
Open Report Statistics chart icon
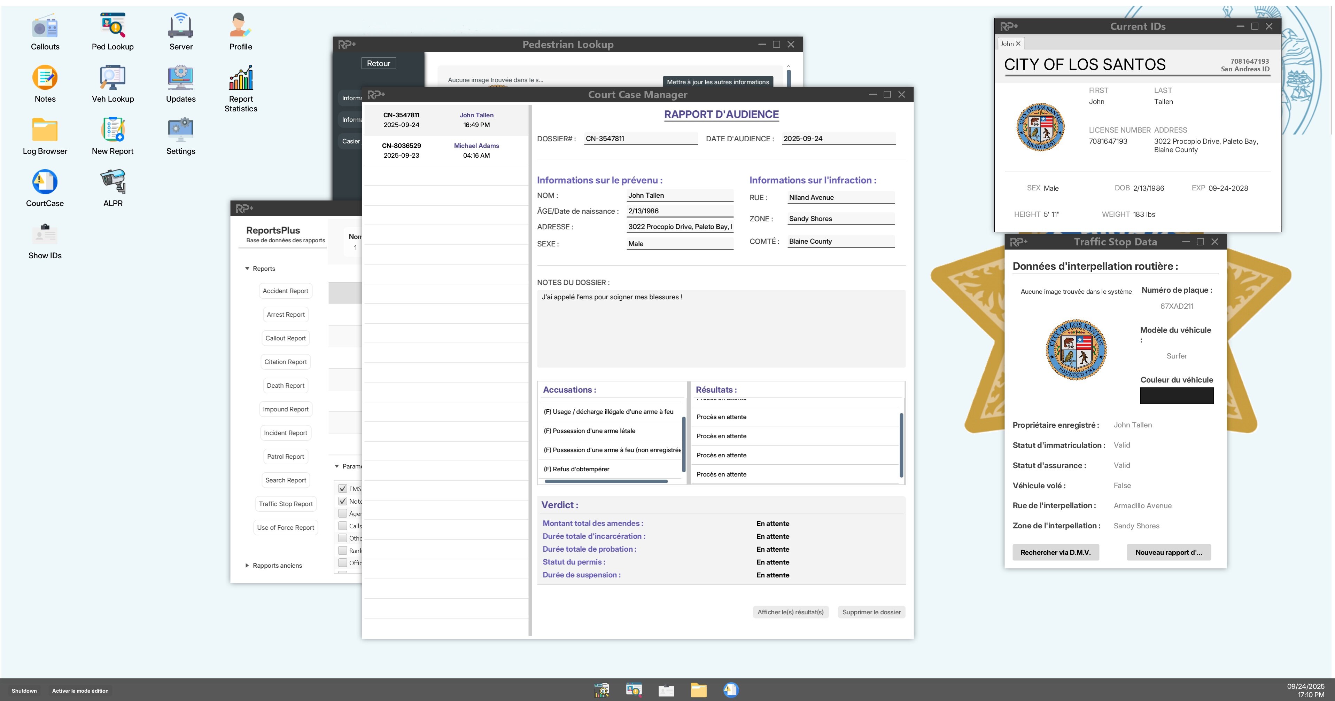[x=240, y=78]
